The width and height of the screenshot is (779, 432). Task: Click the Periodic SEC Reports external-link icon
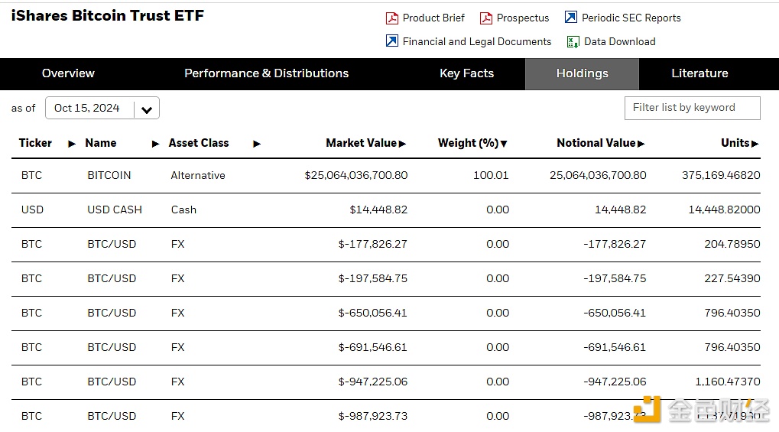coord(571,18)
